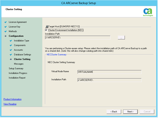This screenshot has width=158, height=118.
Task: Click the Virtual Node Name label
Action: click(x=60, y=71)
